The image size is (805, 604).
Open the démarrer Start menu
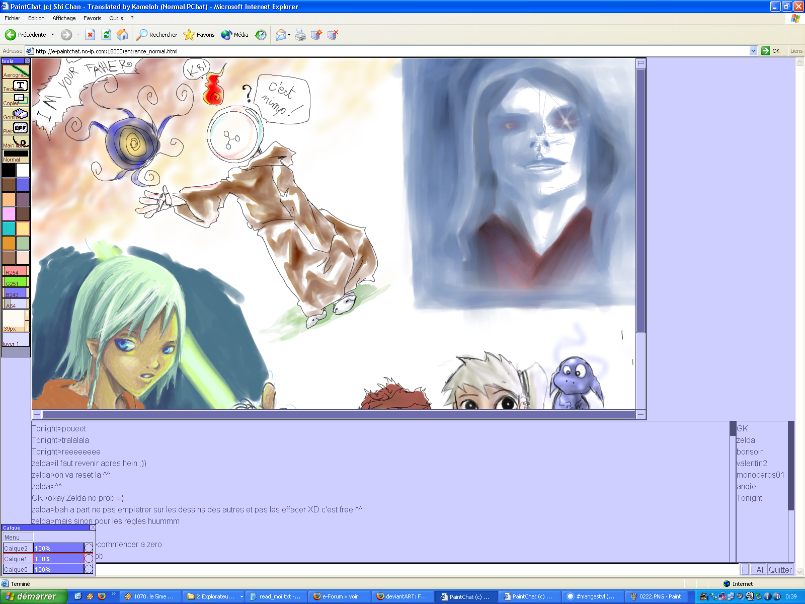[34, 596]
